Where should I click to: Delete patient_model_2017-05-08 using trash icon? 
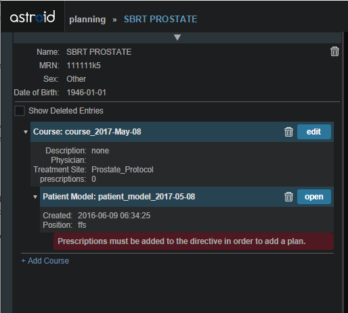point(288,197)
